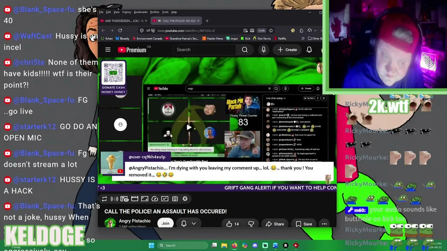Click the Firefox taskbar icon
The image size is (447, 251).
click(234, 245)
